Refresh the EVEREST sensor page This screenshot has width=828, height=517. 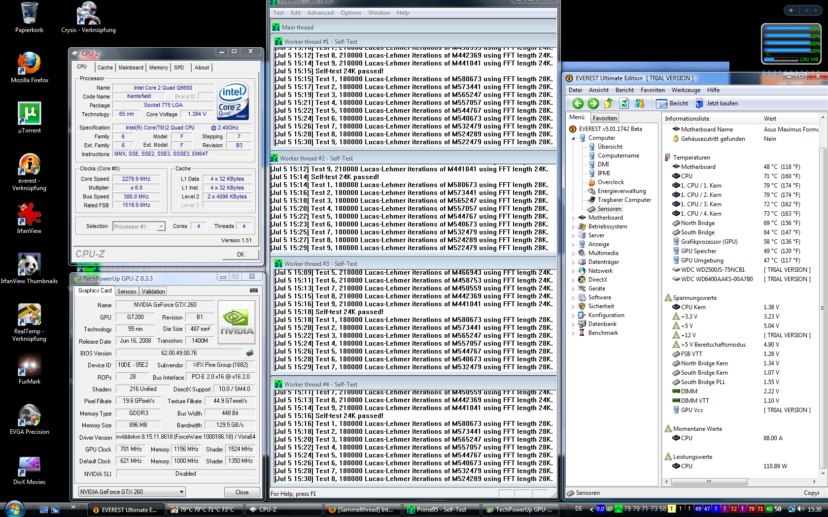pos(624,103)
